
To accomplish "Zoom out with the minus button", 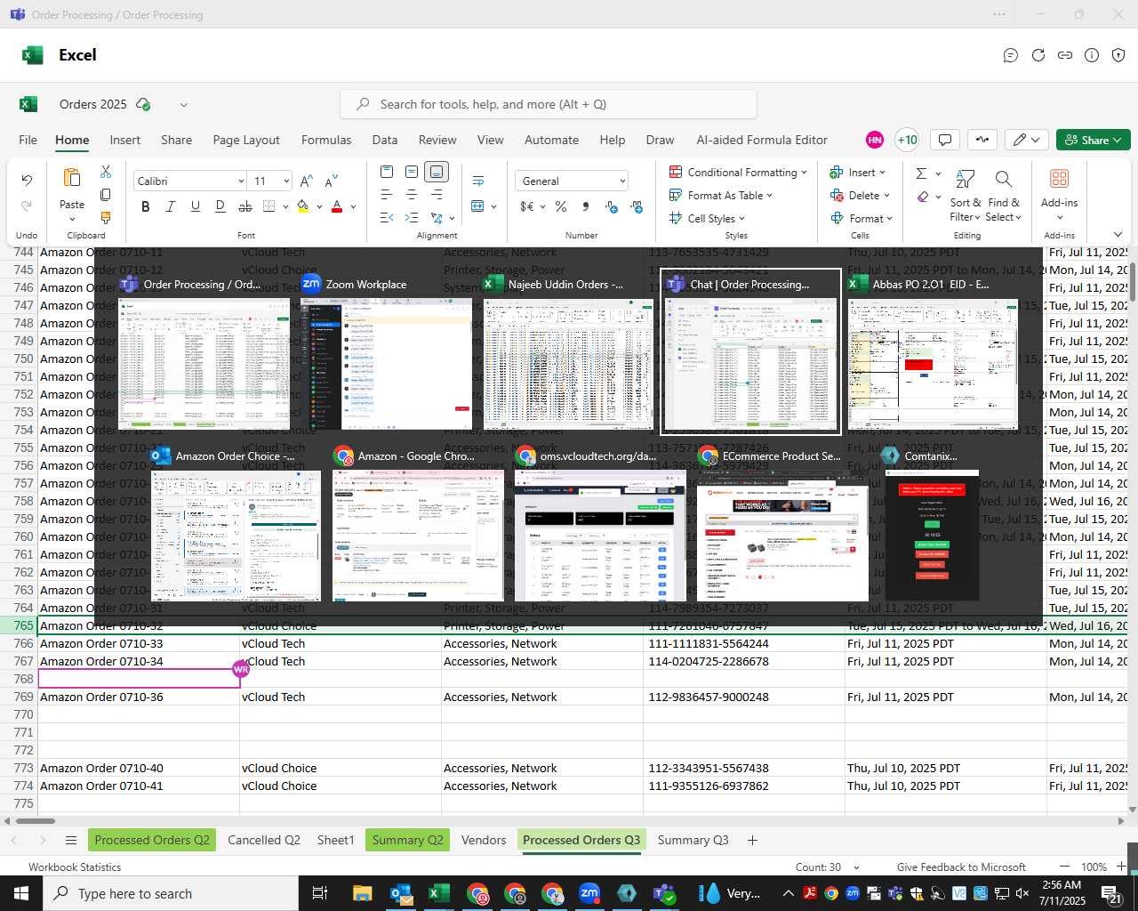I will point(1064,867).
